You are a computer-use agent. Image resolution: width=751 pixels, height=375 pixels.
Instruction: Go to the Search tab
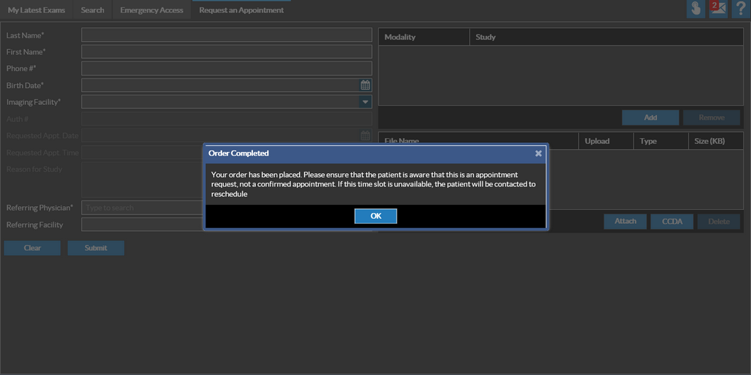(x=92, y=10)
